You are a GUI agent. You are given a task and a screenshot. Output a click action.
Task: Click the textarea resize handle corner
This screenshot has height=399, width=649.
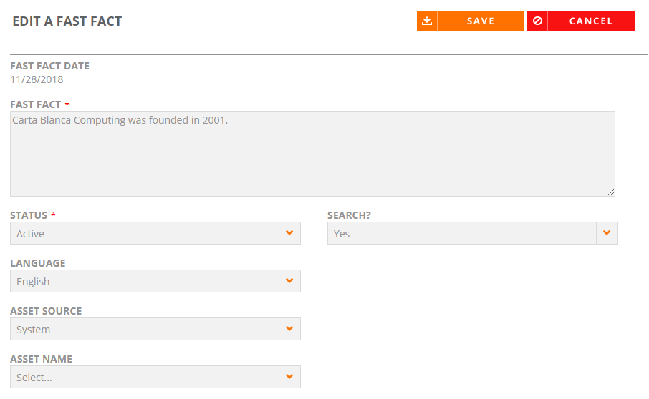611,192
